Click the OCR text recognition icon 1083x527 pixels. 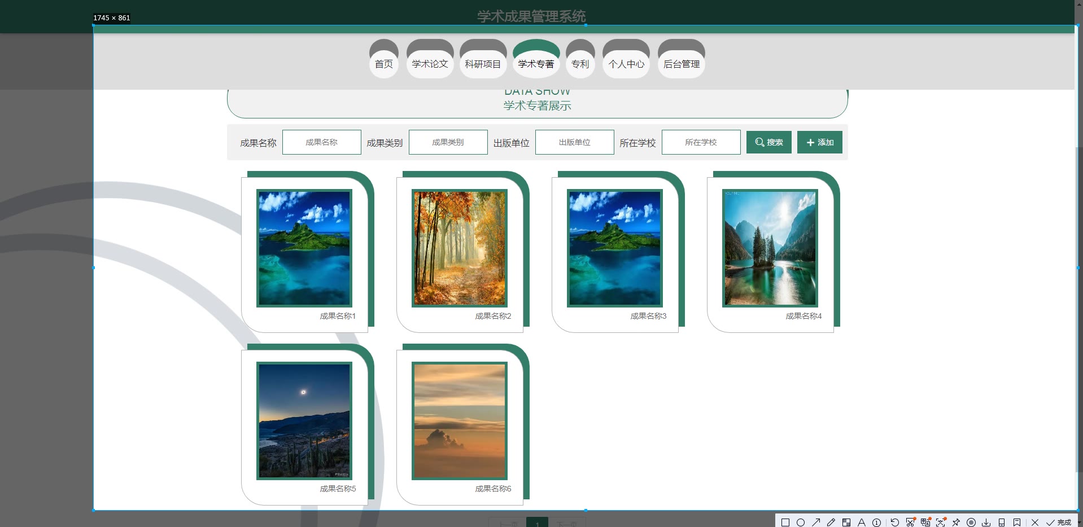(x=941, y=522)
